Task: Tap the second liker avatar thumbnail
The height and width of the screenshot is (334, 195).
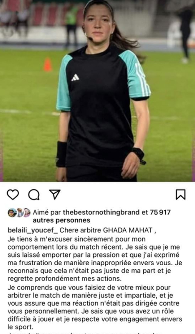Action: coord(20,212)
